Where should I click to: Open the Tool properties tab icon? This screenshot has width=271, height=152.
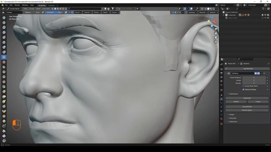click(221, 64)
